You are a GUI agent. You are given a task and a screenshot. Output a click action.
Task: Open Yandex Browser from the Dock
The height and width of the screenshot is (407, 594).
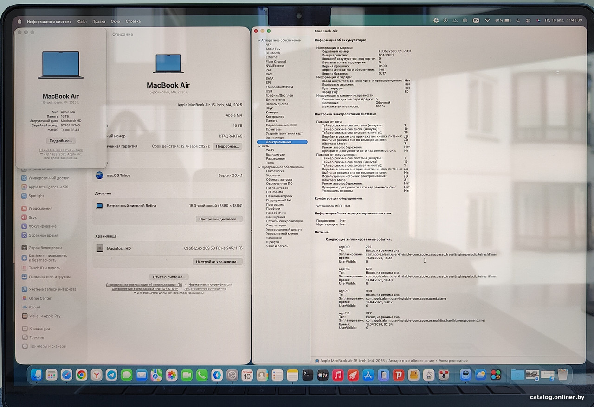coord(97,375)
